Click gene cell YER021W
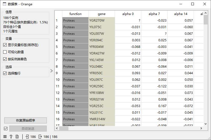Viewport: 211px width, 140px height. click(102, 99)
